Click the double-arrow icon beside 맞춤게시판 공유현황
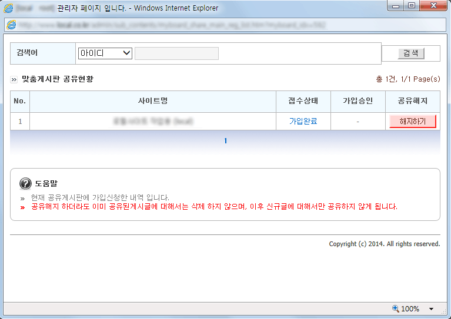 pos(14,80)
